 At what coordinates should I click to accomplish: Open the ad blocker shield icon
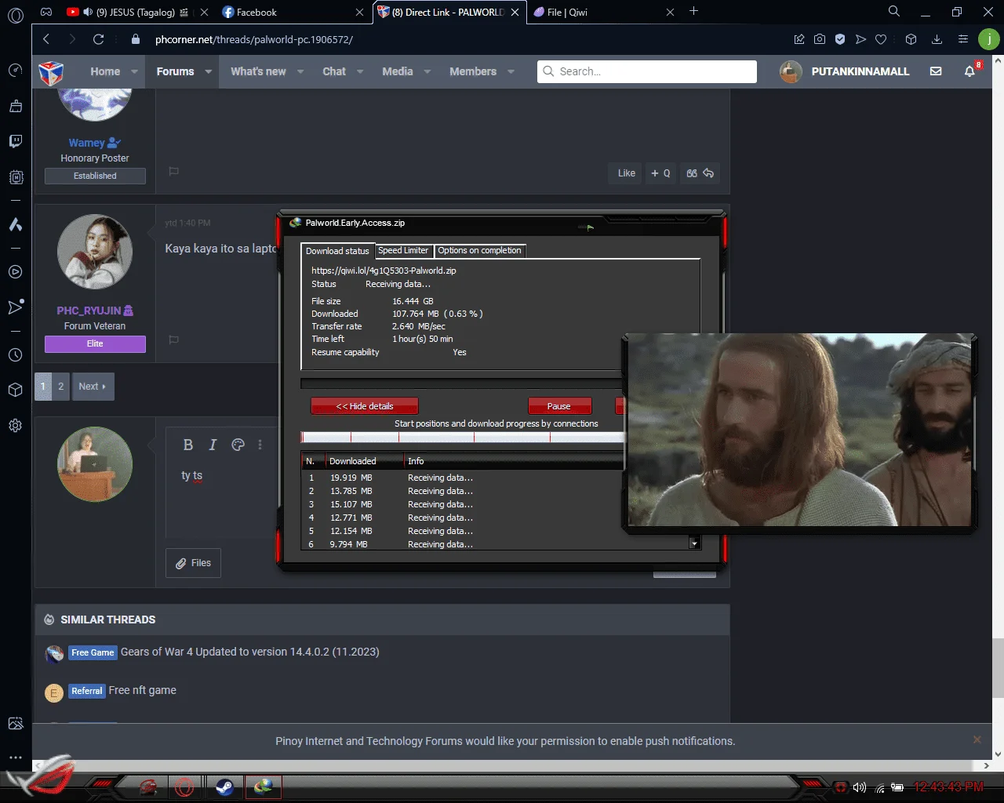tap(840, 39)
